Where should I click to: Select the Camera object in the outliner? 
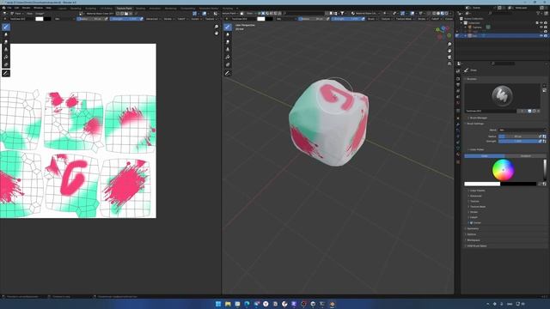click(x=477, y=27)
